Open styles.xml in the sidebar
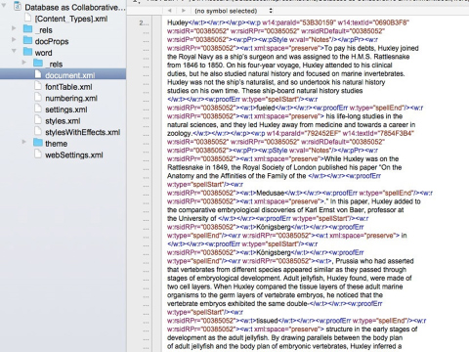The image size is (469, 352). click(x=63, y=121)
